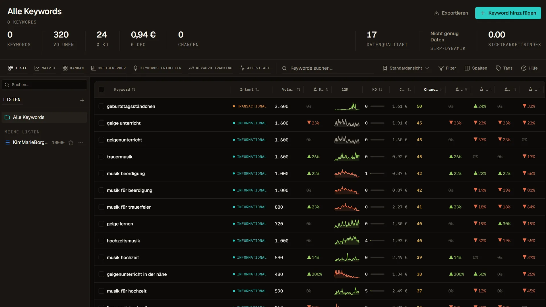
Task: Open the Standardansicht view dropdown
Action: (406, 68)
